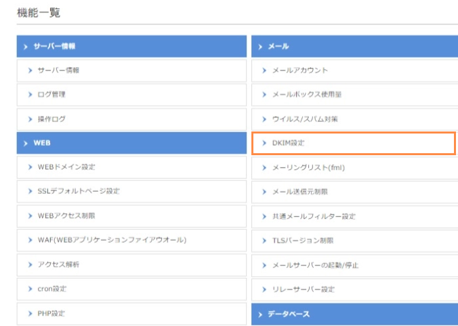The width and height of the screenshot is (458, 326).
Task: Open the 操作ログ entry
Action: 131,119
